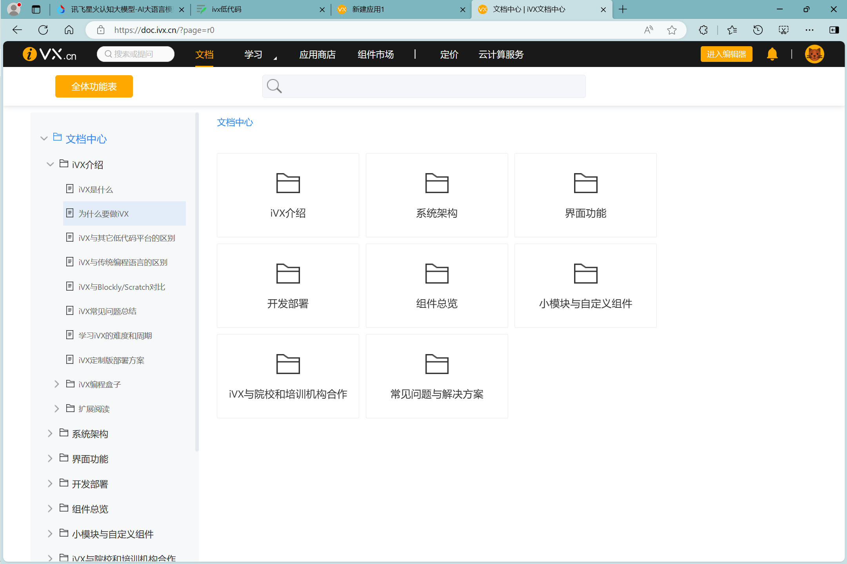Open the 定价 page
The width and height of the screenshot is (847, 564).
(x=449, y=54)
